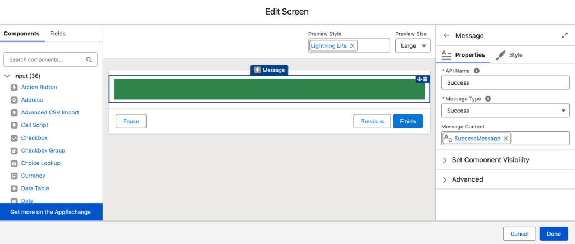Click the Done button
Image resolution: width=575 pixels, height=244 pixels.
point(554,234)
